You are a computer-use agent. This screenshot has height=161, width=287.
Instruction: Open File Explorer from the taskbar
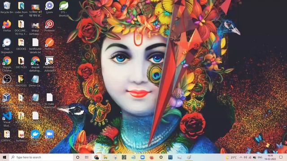tap(105, 157)
